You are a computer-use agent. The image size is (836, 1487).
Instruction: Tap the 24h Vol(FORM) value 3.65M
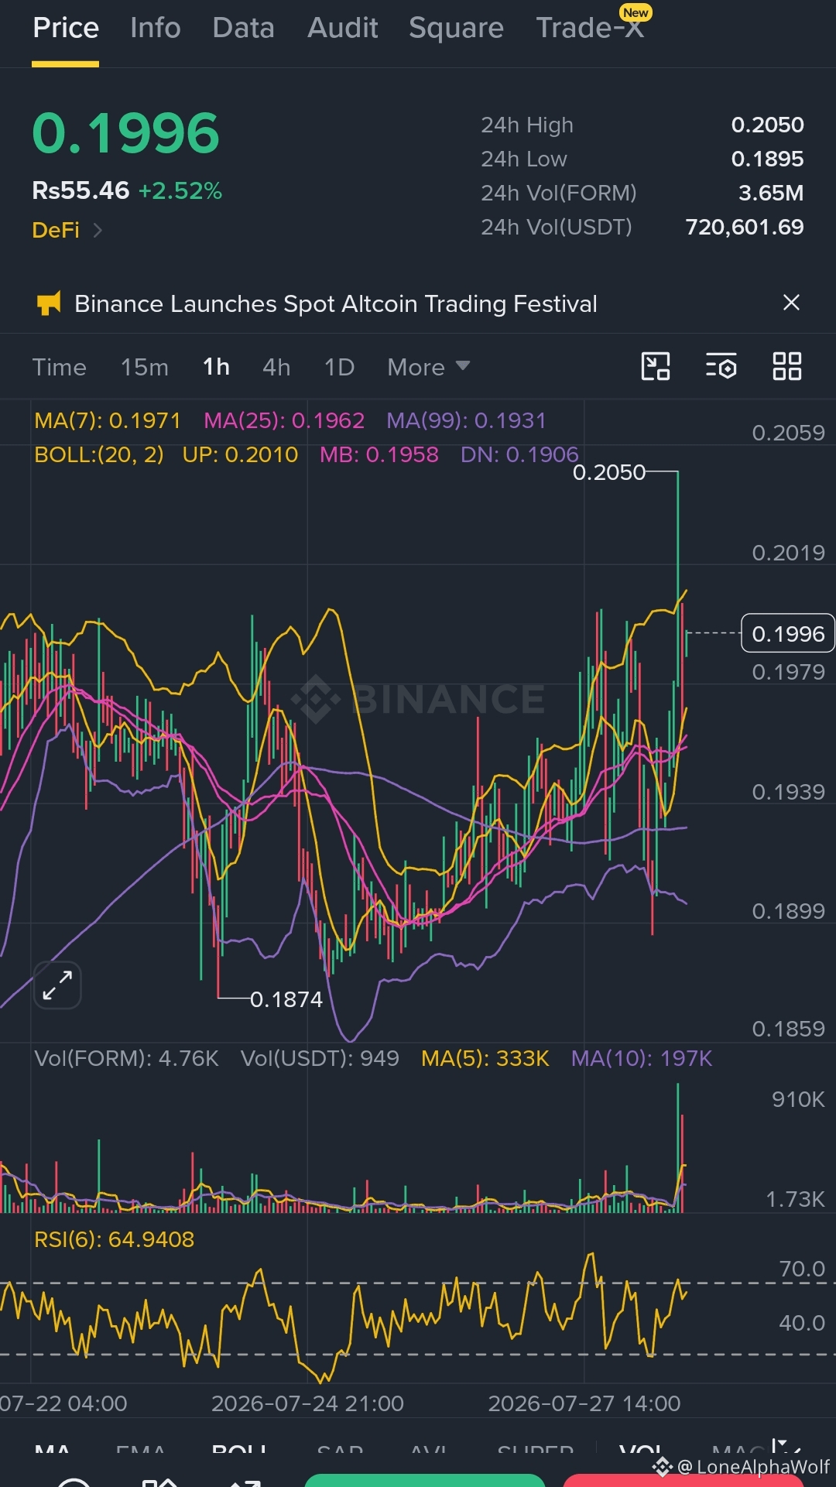pyautogui.click(x=771, y=193)
